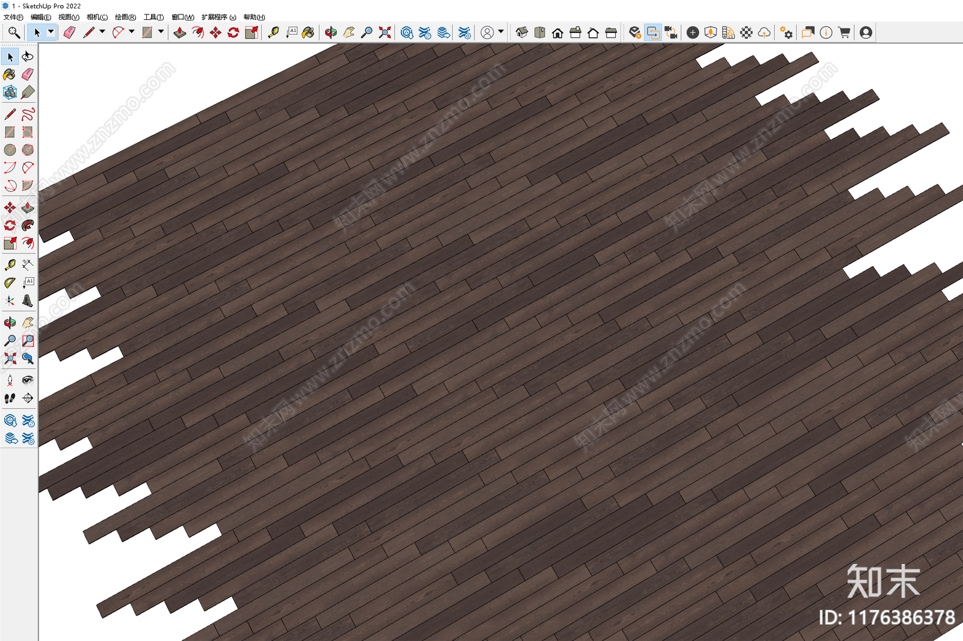Select the 3 Point Arc tool
Screen dimensions: 963x641
[10, 185]
